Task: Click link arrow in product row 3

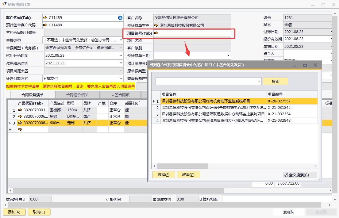Action: [x=20, y=123]
